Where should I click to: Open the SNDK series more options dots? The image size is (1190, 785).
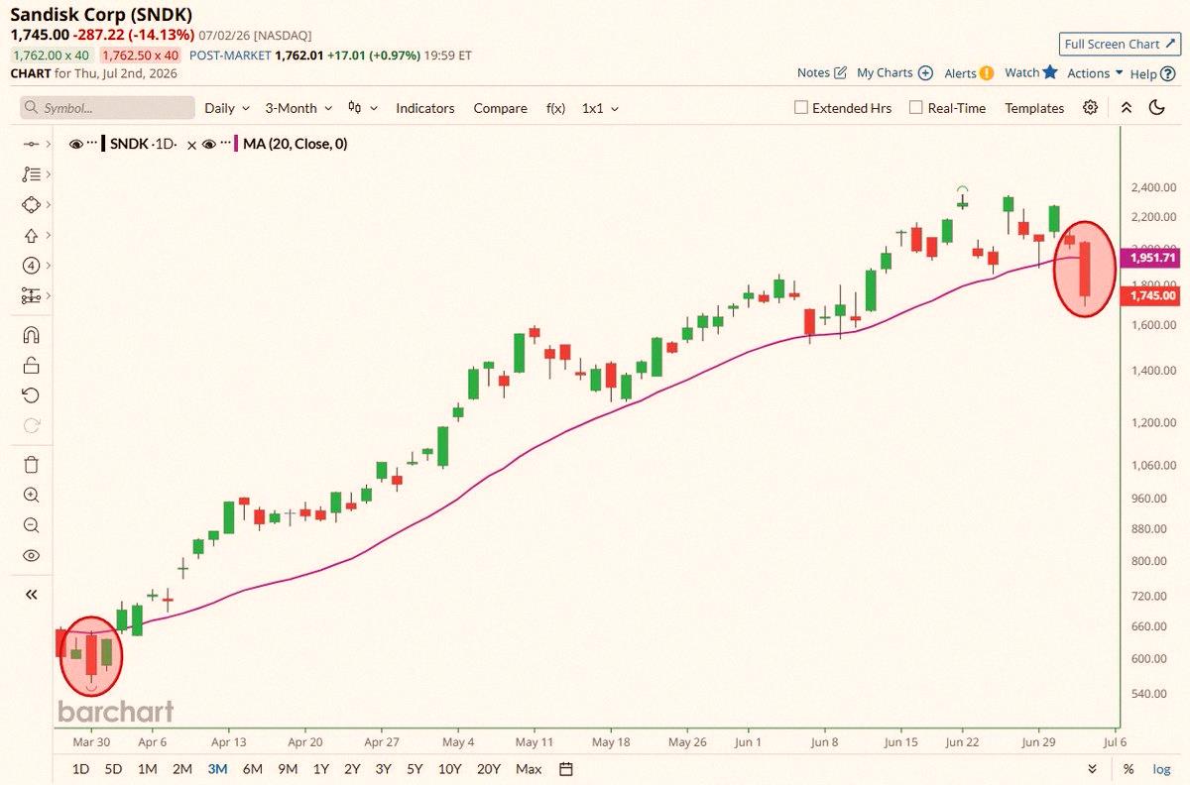pyautogui.click(x=92, y=144)
